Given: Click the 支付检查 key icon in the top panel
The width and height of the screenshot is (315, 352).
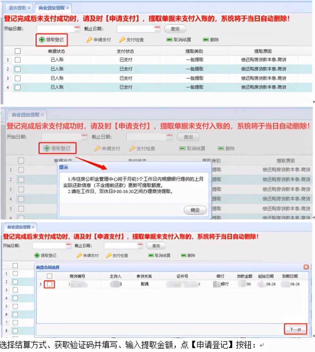Looking at the screenshot, I should [122, 40].
